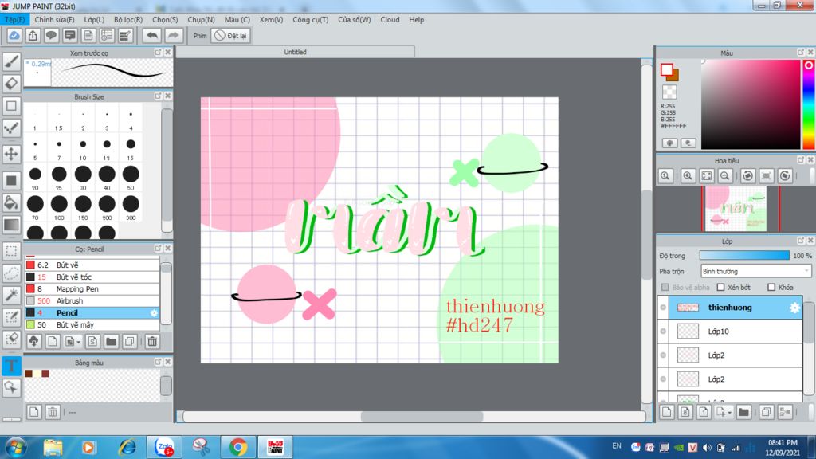Click the Đặt lại button
Viewport: 816px width, 459px height.
coord(231,35)
